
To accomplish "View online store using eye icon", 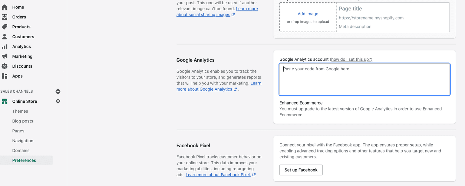I will [x=58, y=101].
